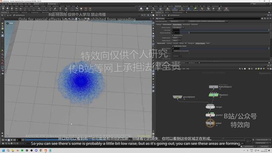This screenshot has width=272, height=153.
Task: Click the Surface Tension value field
Action: pos(176,48)
